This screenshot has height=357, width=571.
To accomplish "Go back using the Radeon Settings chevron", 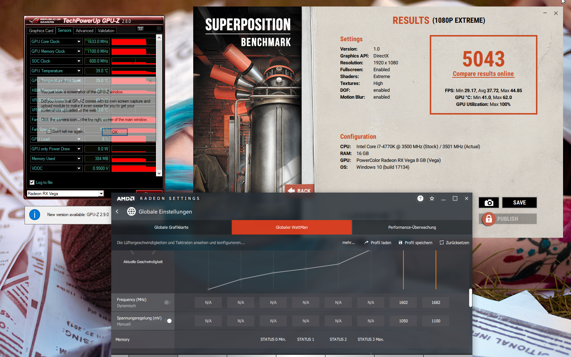I will [117, 211].
